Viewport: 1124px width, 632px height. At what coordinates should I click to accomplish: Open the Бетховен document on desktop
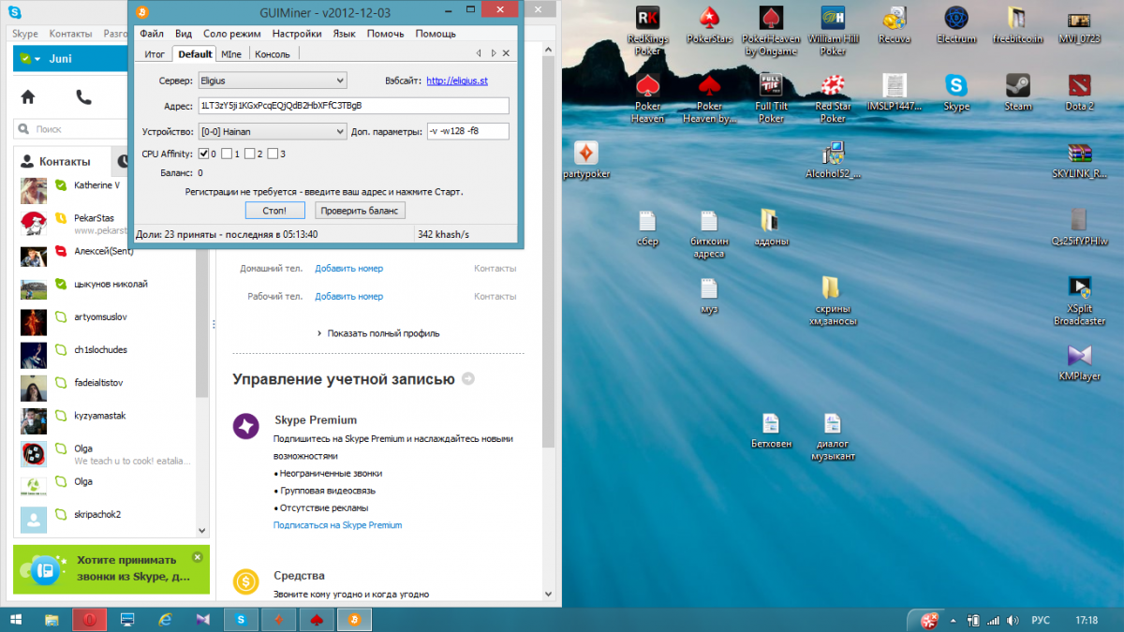[x=771, y=431]
